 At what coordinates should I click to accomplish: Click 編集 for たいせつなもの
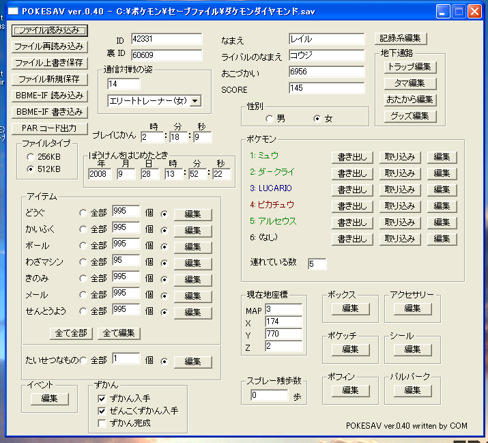pos(193,362)
